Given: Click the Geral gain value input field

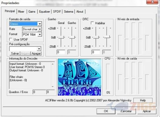Looking at the screenshot, I should [x=61, y=52].
